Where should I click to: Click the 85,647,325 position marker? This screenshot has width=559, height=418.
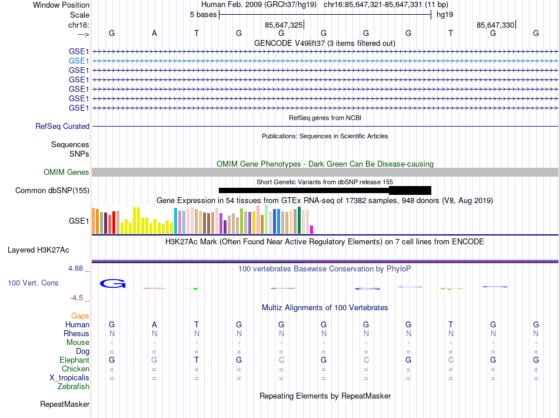pyautogui.click(x=284, y=25)
